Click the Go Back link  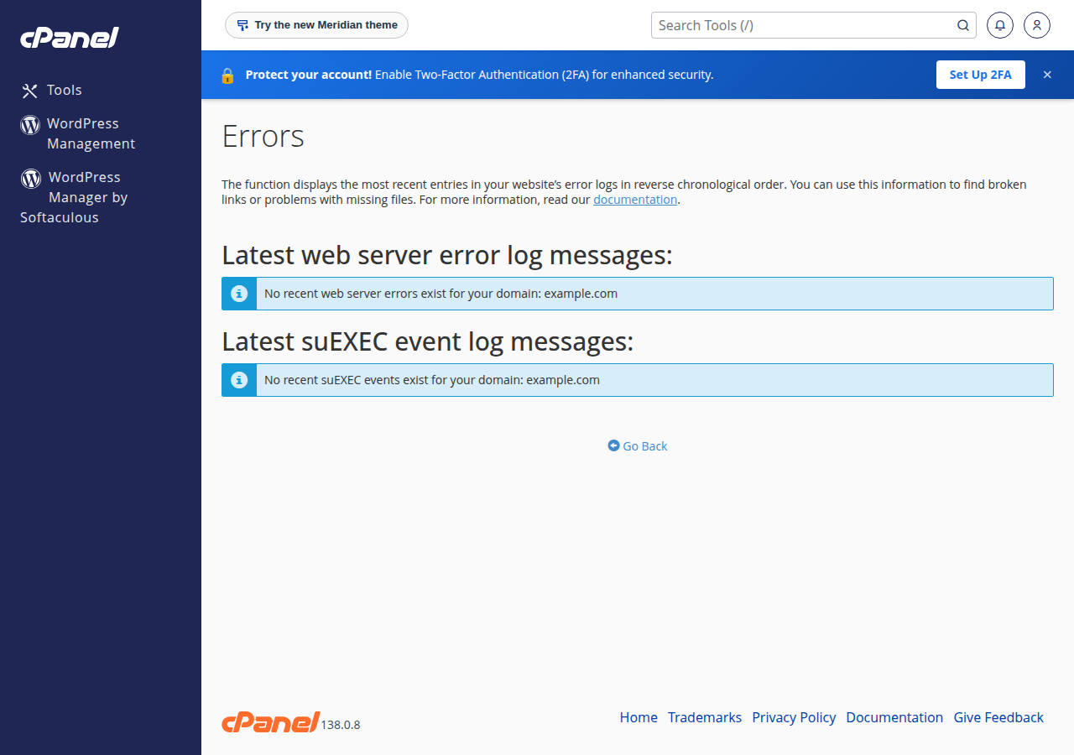[x=638, y=446]
